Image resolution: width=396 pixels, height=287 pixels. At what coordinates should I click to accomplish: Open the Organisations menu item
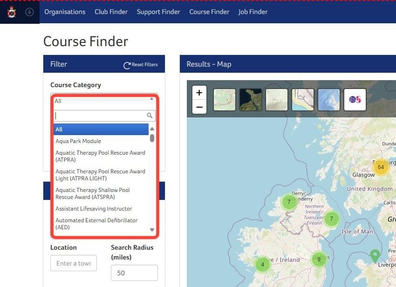point(65,12)
